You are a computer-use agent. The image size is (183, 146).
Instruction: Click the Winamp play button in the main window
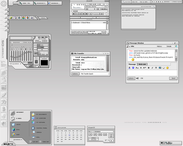coord(77,14)
